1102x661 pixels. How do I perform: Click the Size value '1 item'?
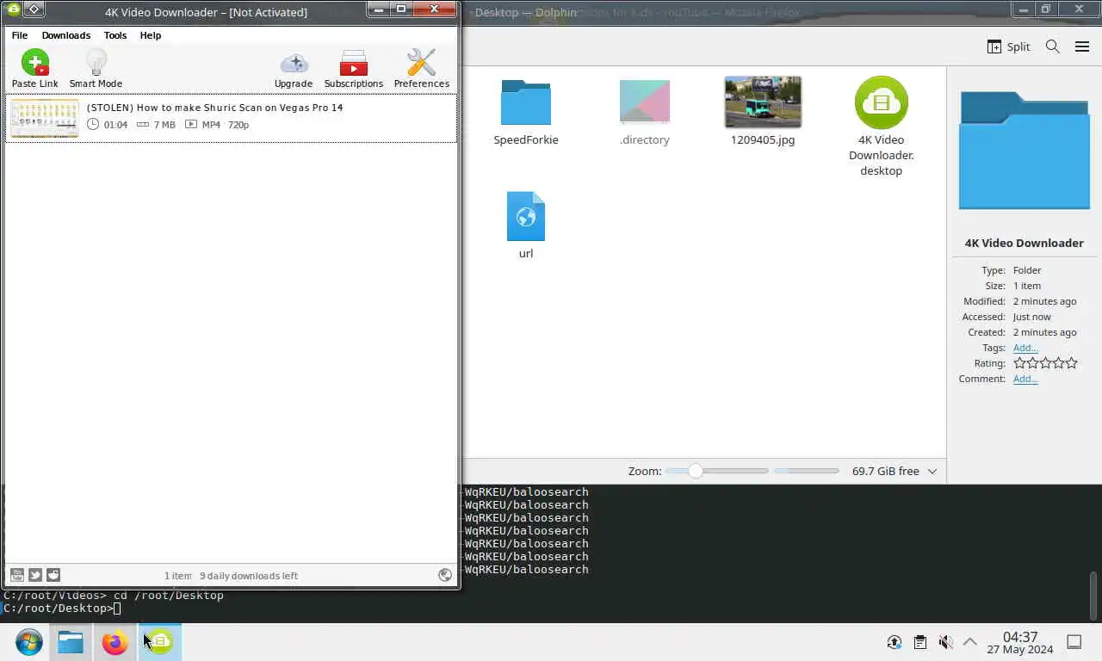click(1027, 286)
